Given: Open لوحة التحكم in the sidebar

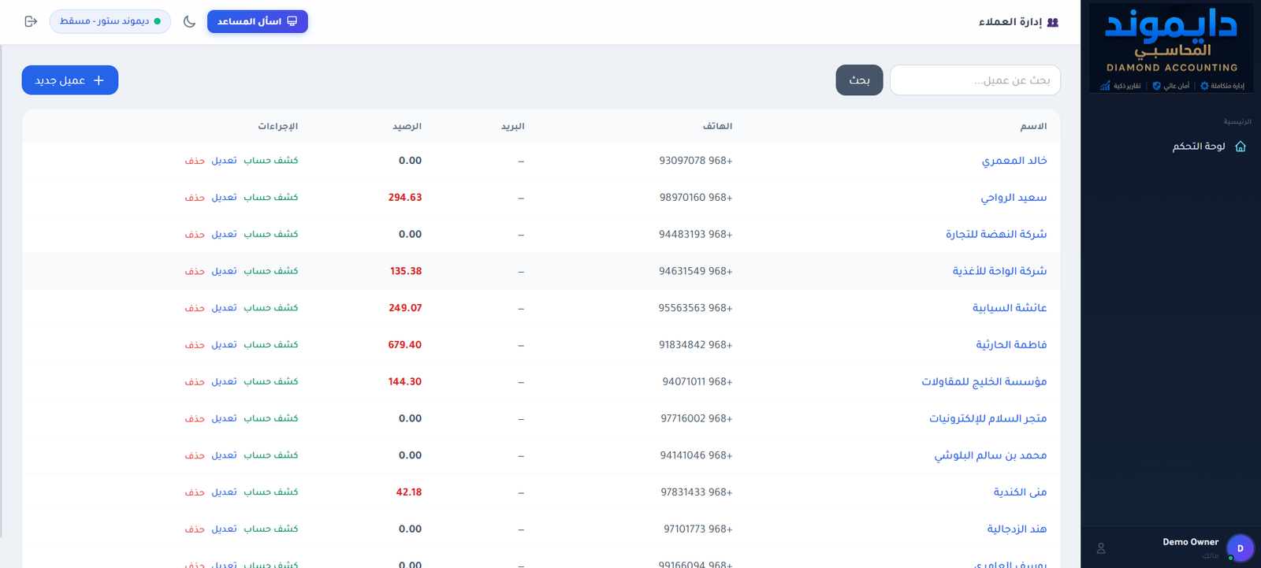Looking at the screenshot, I should (1199, 147).
